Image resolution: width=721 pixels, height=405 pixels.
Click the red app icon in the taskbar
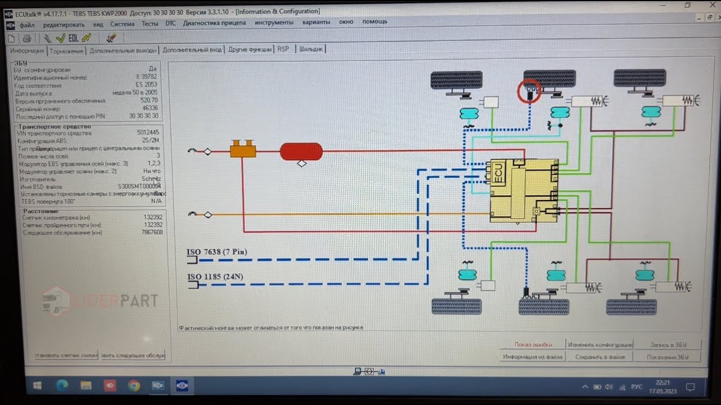[110, 386]
